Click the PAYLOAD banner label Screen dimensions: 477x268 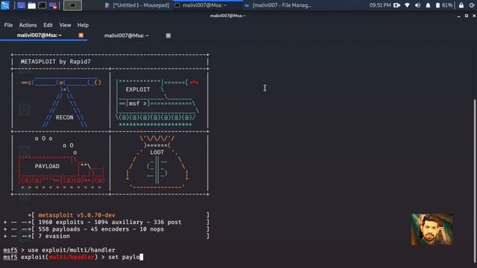point(47,166)
